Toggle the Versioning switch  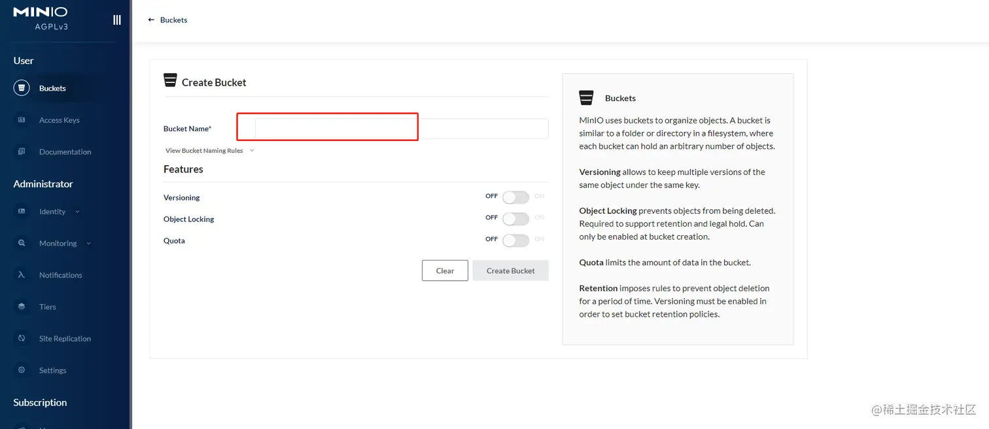pos(515,198)
